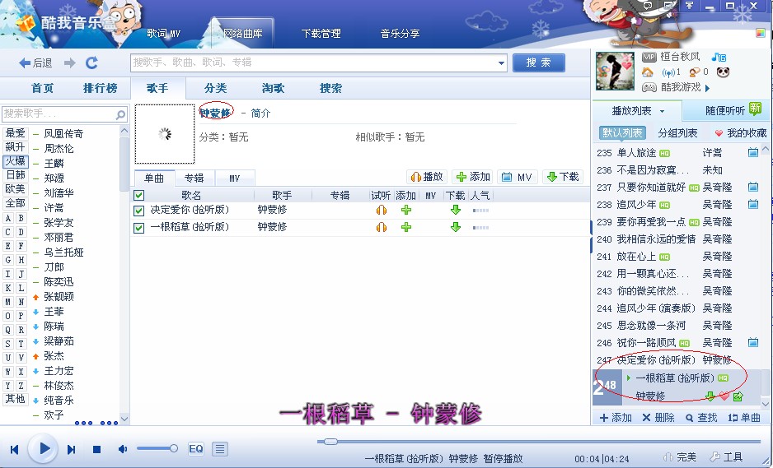Click the gamepad icon 酷我游戏
The height and width of the screenshot is (468, 773).
[649, 88]
